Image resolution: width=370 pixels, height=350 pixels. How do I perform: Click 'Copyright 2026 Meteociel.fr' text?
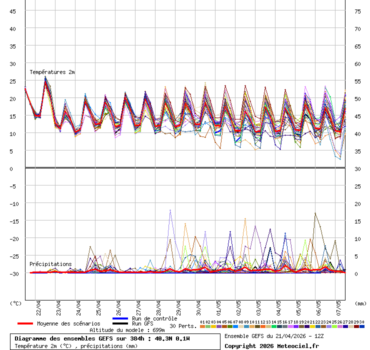pyautogui.click(x=271, y=345)
